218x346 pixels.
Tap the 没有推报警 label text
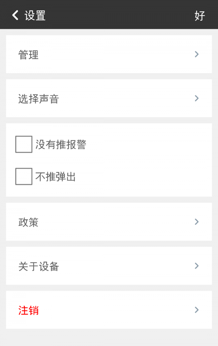tap(61, 145)
